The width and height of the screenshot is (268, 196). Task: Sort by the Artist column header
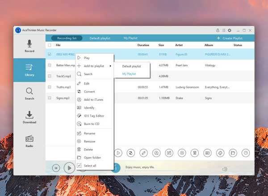[x=179, y=45]
